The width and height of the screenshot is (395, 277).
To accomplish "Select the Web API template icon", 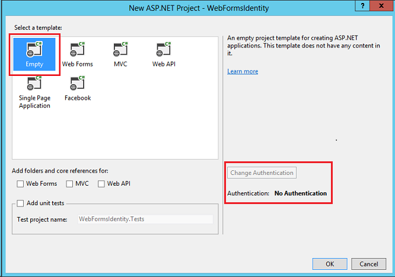I will [x=164, y=49].
